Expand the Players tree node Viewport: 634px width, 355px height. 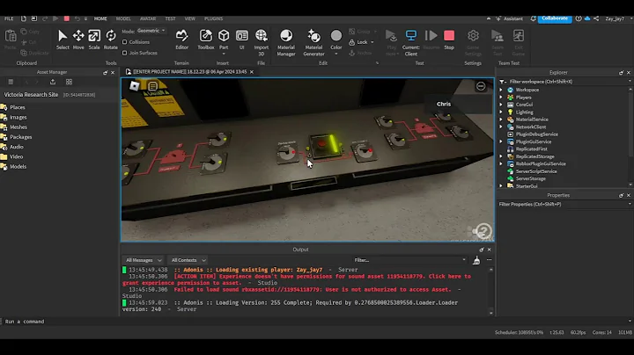click(501, 98)
